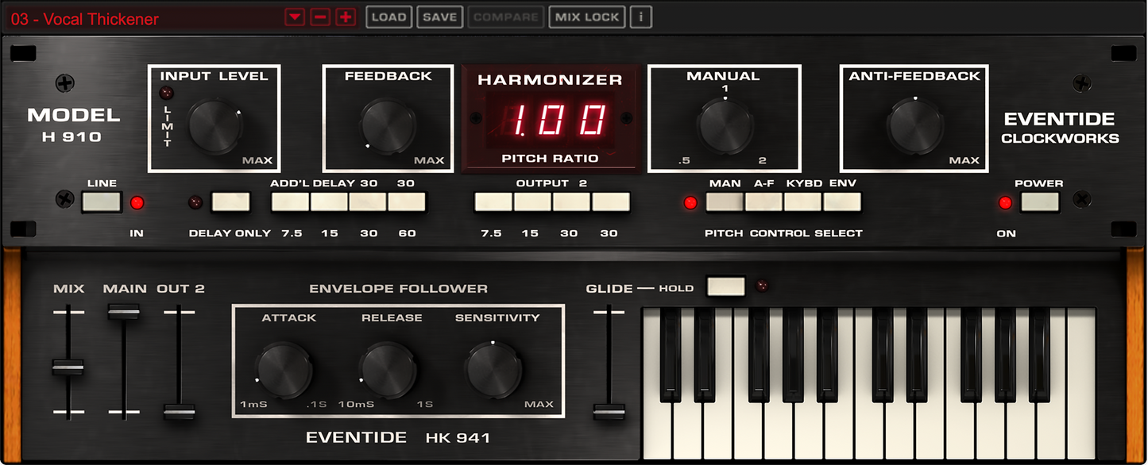
Task: Select KYBD pitch control mode
Action: click(x=802, y=203)
